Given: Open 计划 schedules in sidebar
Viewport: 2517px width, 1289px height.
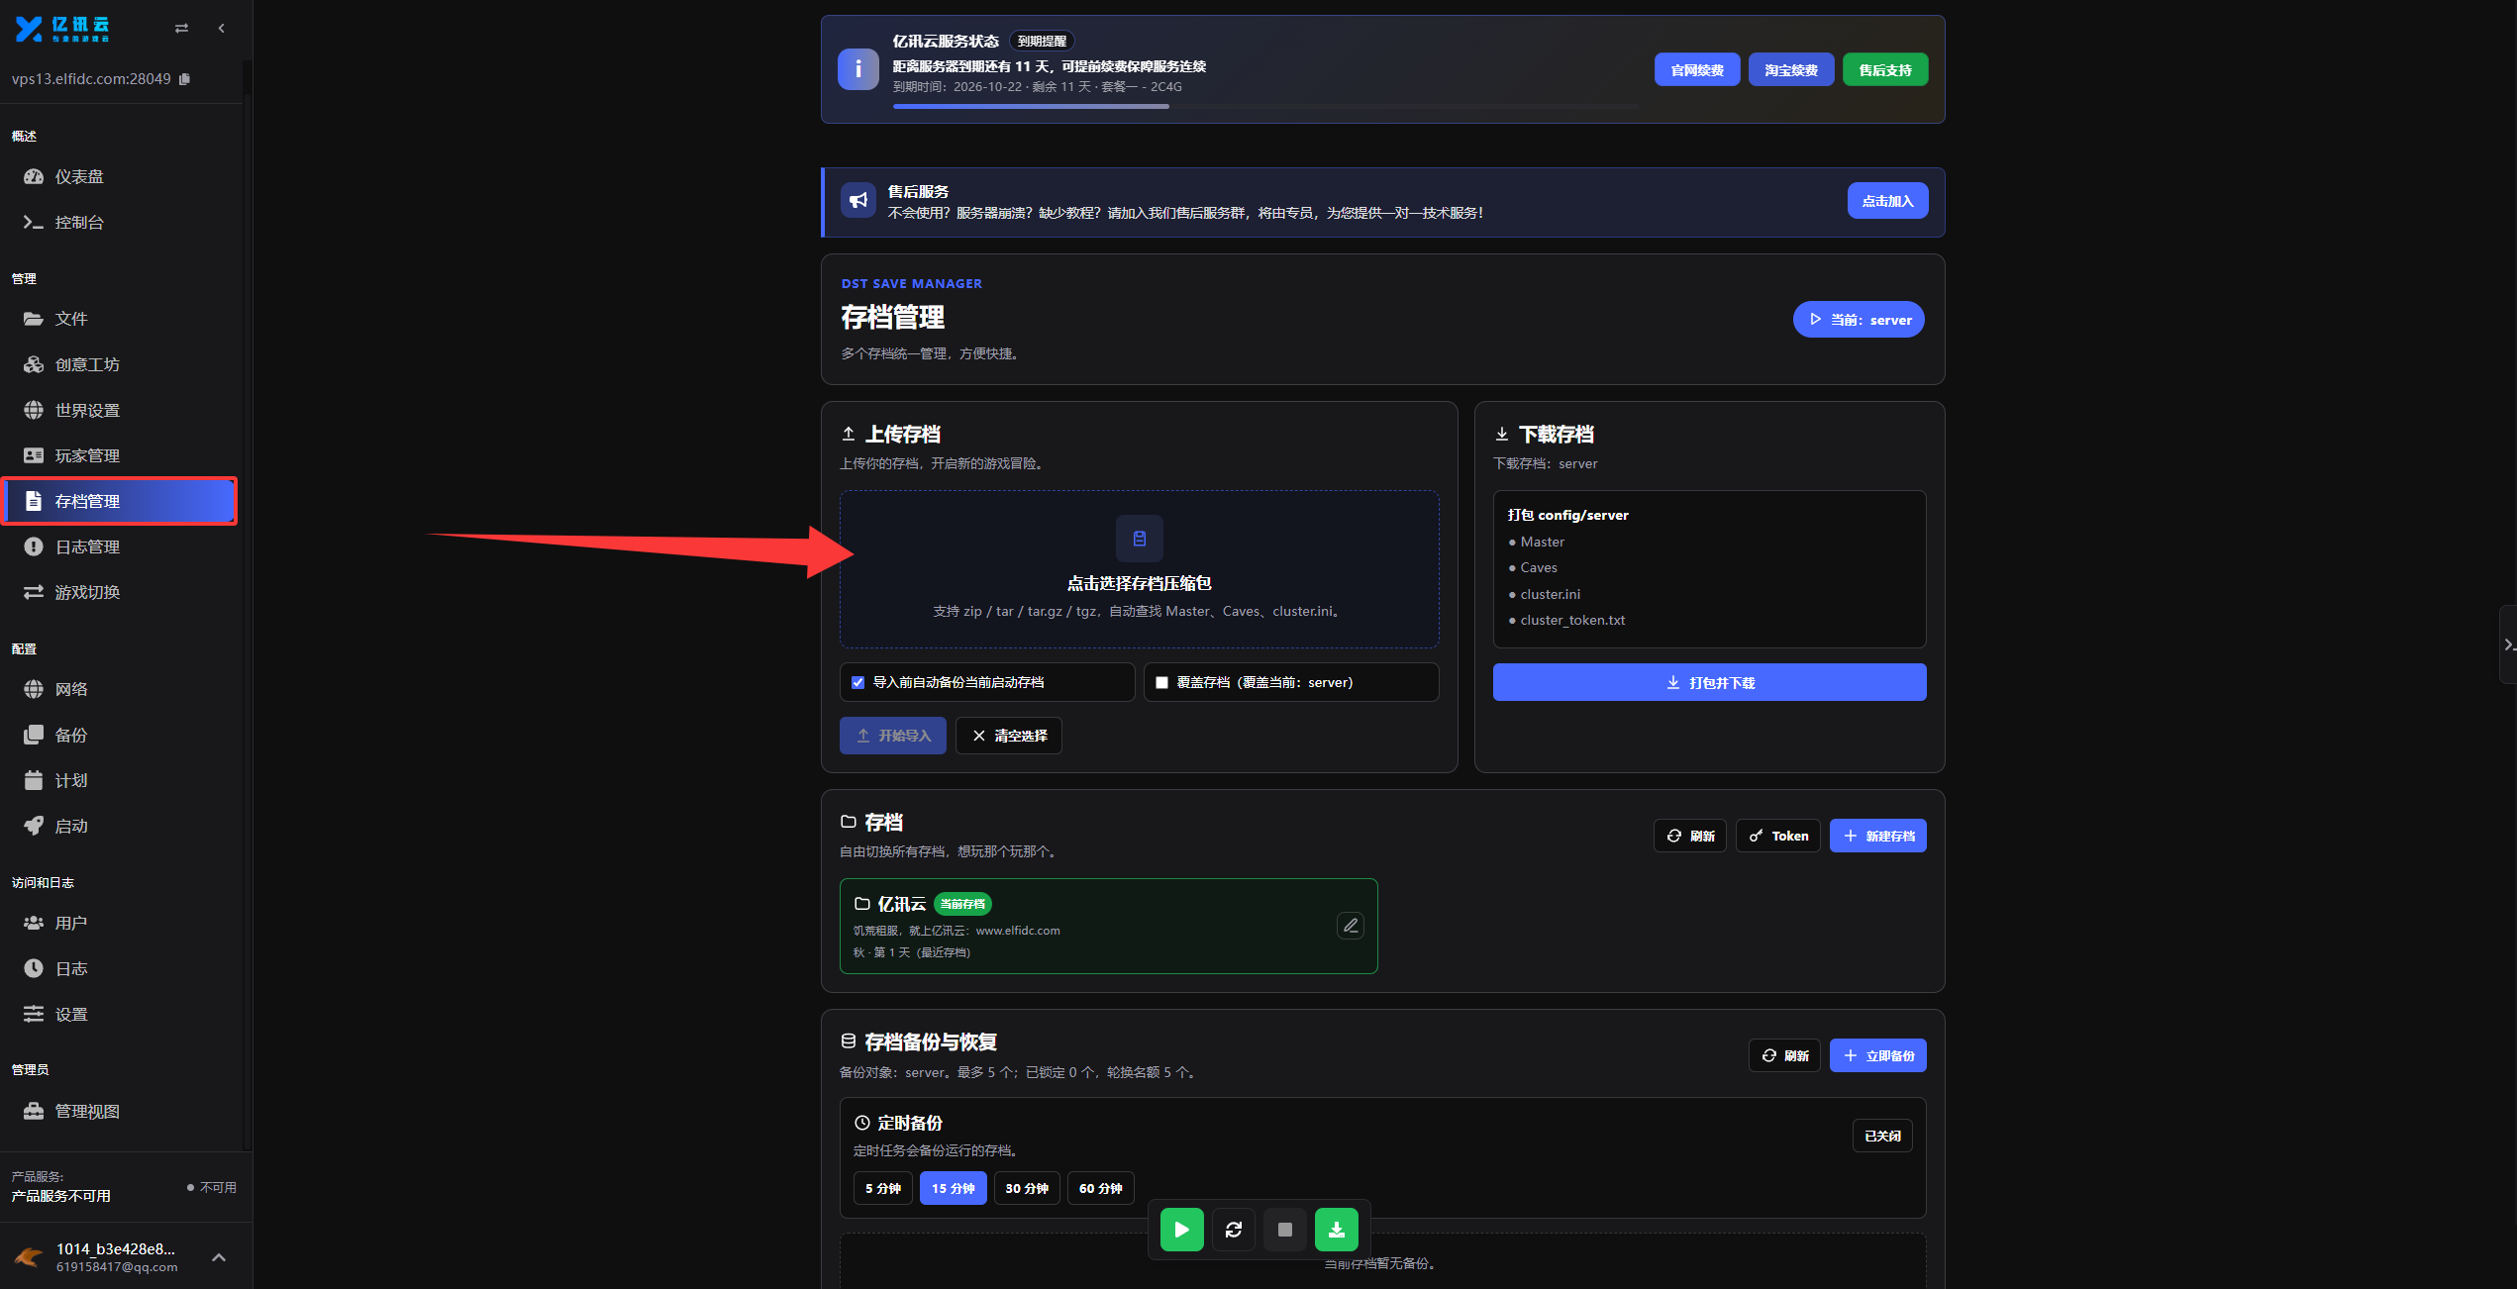Looking at the screenshot, I should click(x=119, y=780).
